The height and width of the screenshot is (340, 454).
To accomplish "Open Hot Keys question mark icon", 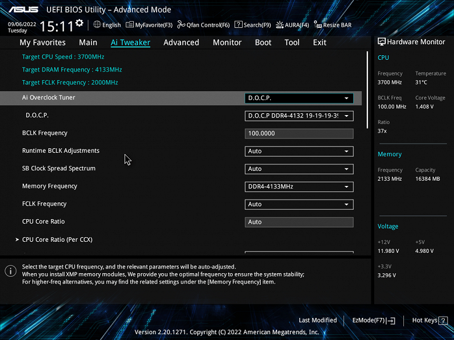I will coord(443,320).
